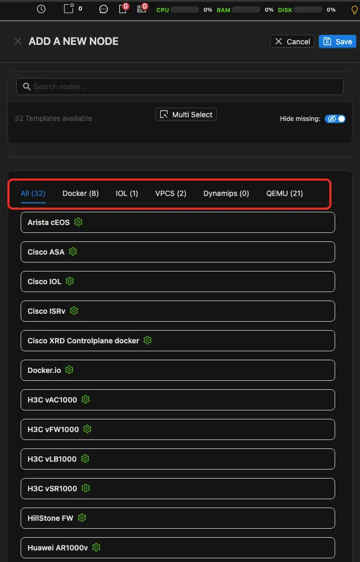The image size is (360, 562).
Task: Switch to the Dynamips (0) tab
Action: [226, 193]
